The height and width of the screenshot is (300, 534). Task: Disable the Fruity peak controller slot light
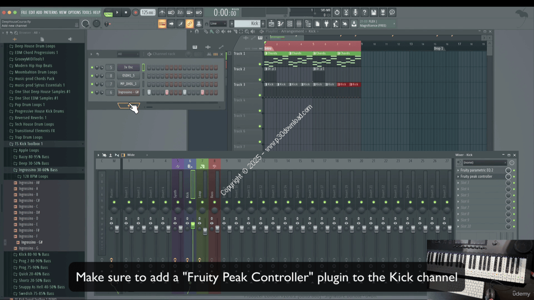(x=514, y=177)
